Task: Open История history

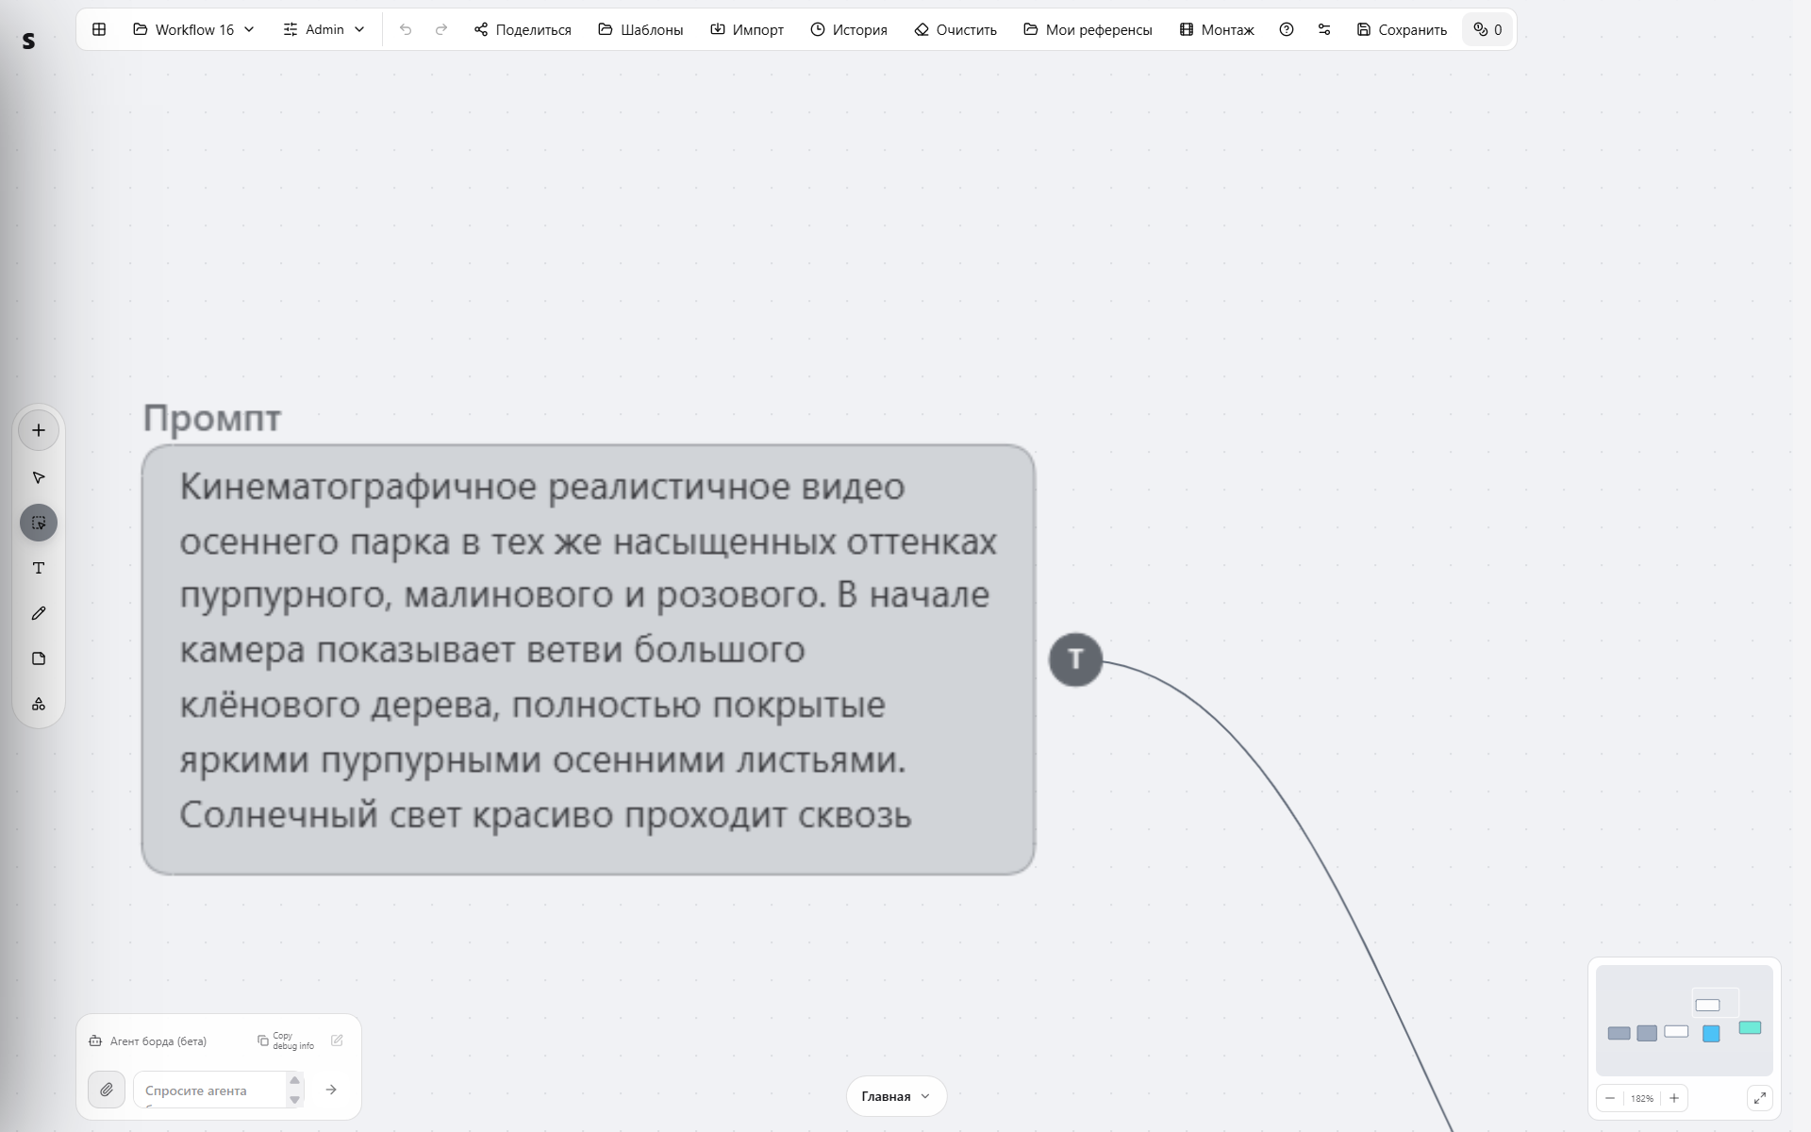Action: [x=849, y=29]
